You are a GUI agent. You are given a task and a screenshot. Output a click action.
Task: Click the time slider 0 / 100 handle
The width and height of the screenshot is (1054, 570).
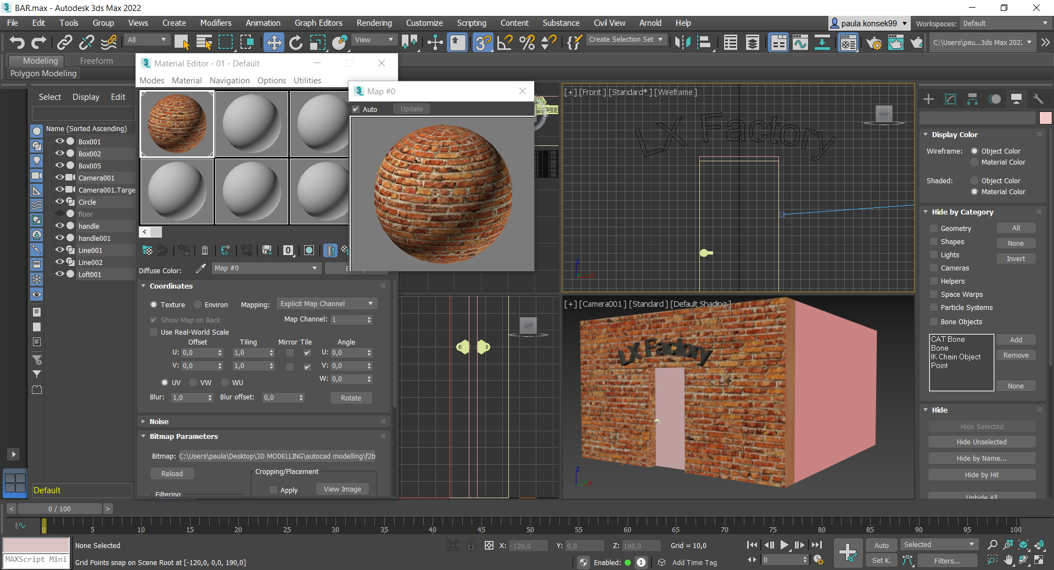[59, 509]
